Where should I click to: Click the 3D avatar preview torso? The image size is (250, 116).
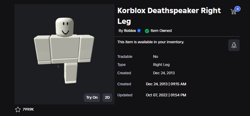tap(65, 49)
